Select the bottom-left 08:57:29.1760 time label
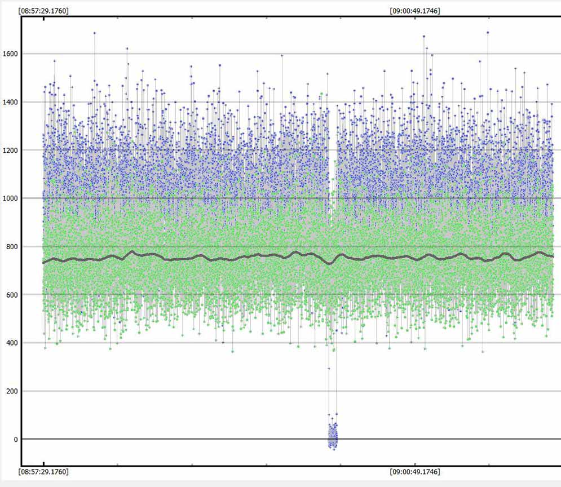Viewport: 561px width, 487px height. [43, 471]
